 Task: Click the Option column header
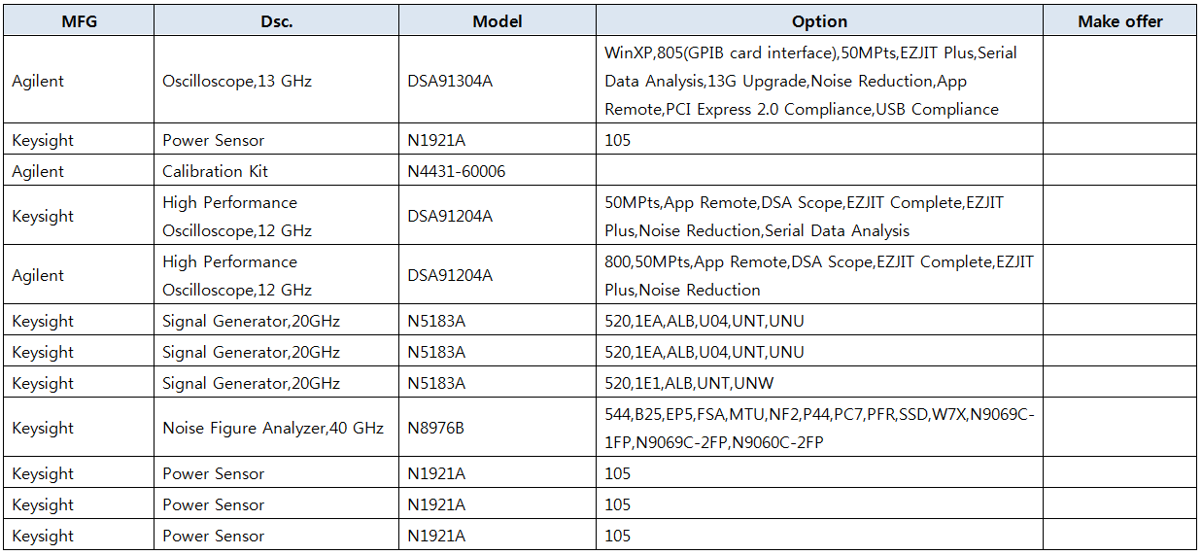click(x=819, y=21)
